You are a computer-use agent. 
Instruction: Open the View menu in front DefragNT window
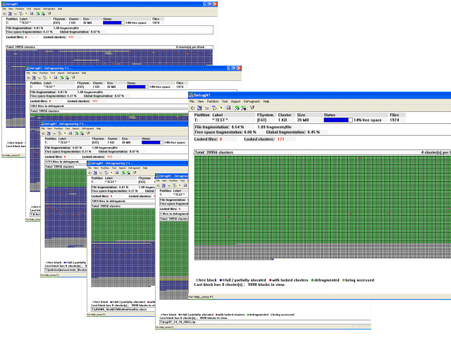200,101
